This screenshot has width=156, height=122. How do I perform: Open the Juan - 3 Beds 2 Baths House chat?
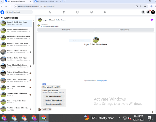pyautogui.click(x=16, y=102)
